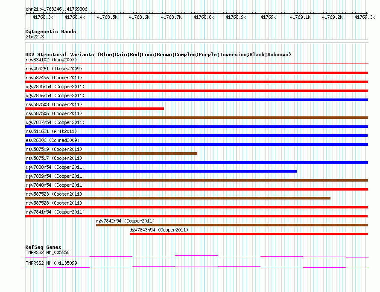The height and width of the screenshot is (292, 380).
Task: Open nsv587509 (Cooper2011) label
Action: 54,149
